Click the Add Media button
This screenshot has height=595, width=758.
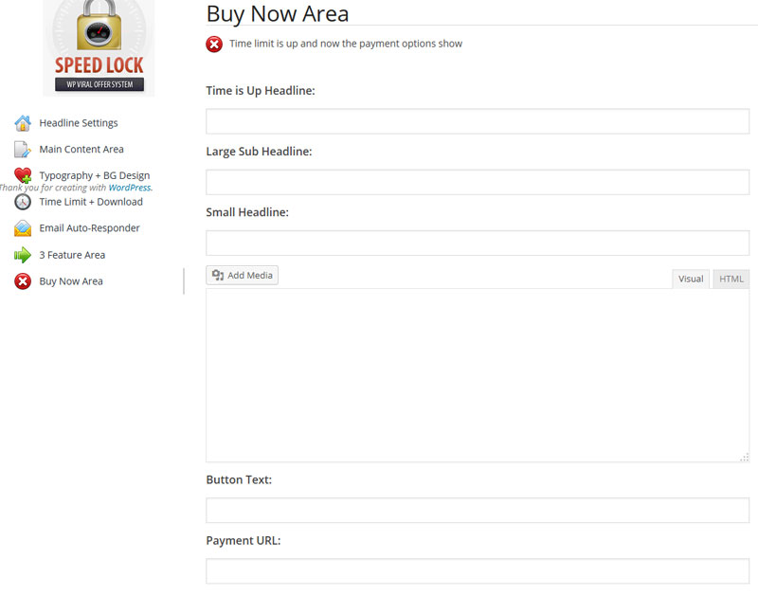click(x=243, y=276)
